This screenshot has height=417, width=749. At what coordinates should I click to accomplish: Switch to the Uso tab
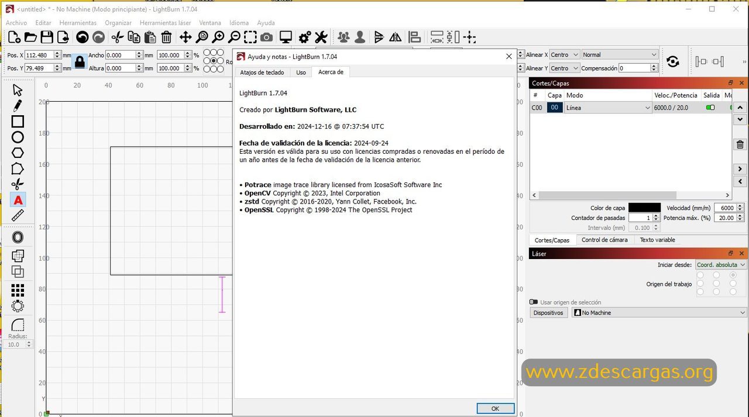click(301, 73)
